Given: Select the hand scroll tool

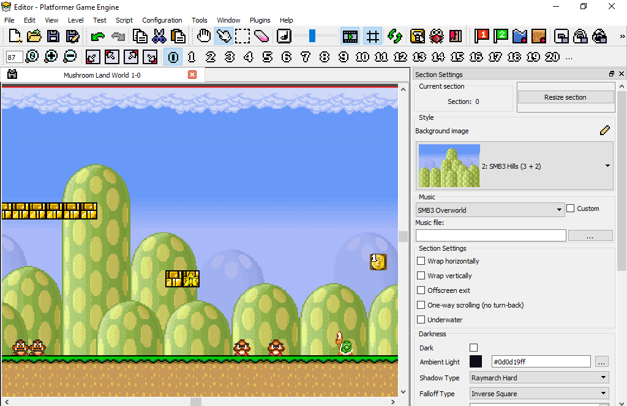Looking at the screenshot, I should (x=204, y=36).
